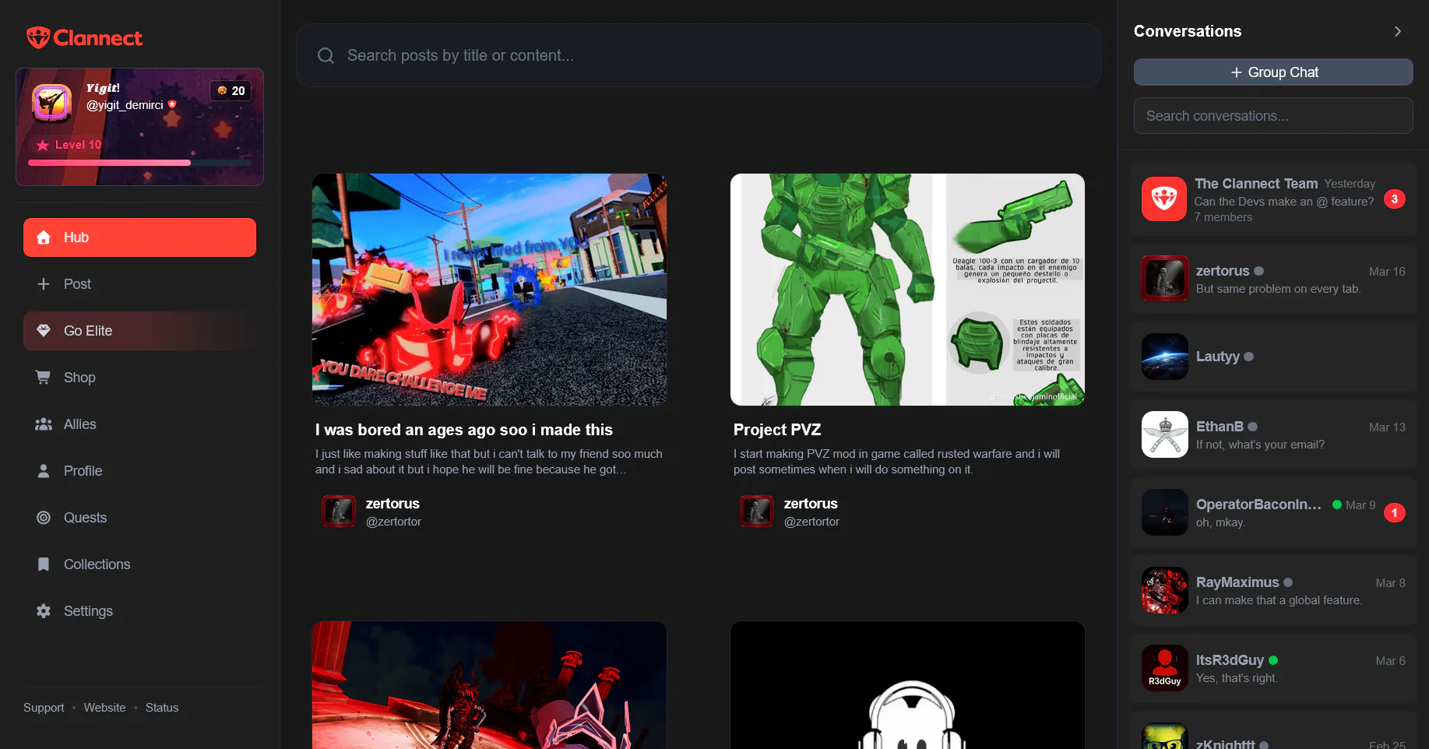Image resolution: width=1429 pixels, height=749 pixels.
Task: Open the headphones character post thumbnail
Action: pyautogui.click(x=907, y=685)
